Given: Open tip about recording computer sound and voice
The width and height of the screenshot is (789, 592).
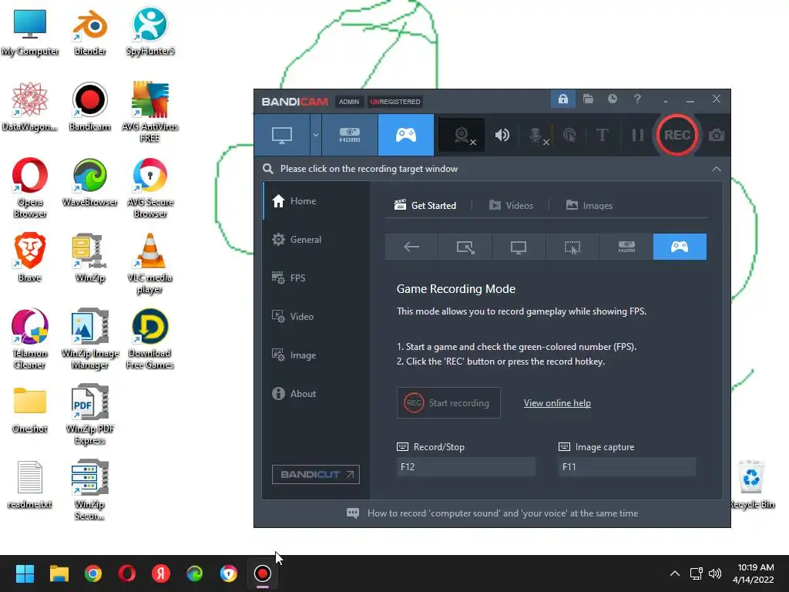Looking at the screenshot, I should click(x=492, y=513).
